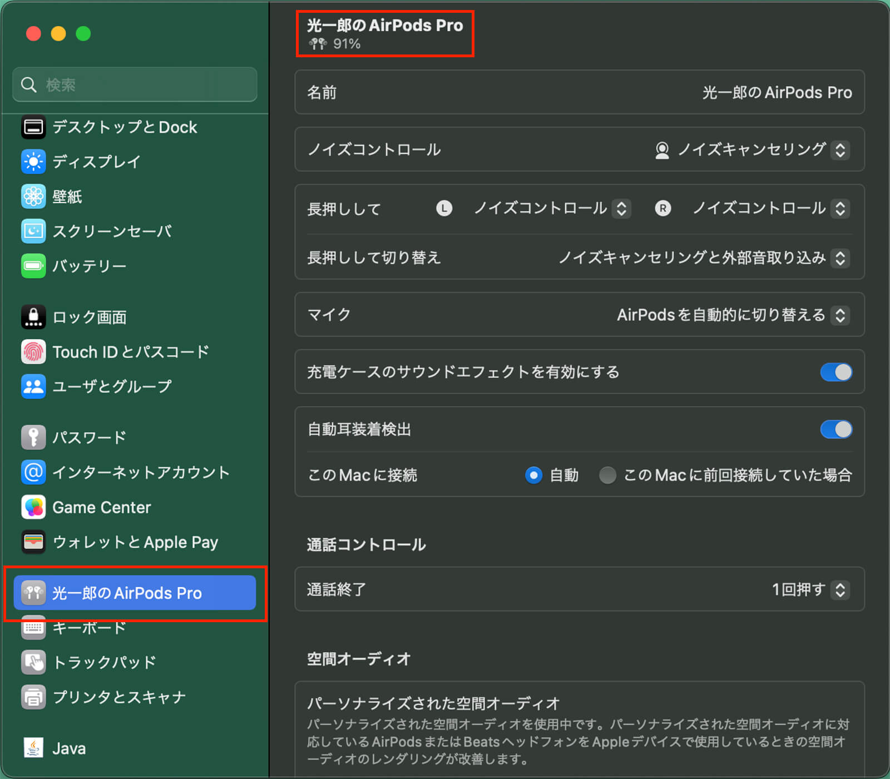Select the パスワード label in sidebar

[x=90, y=437]
